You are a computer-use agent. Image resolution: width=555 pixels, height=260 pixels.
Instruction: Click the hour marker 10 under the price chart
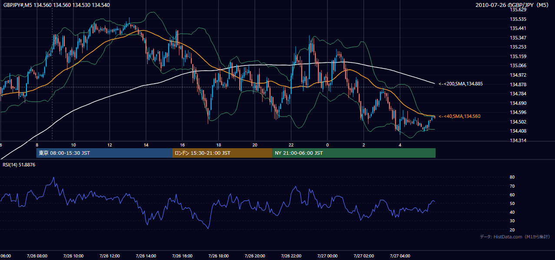[x=73, y=145]
